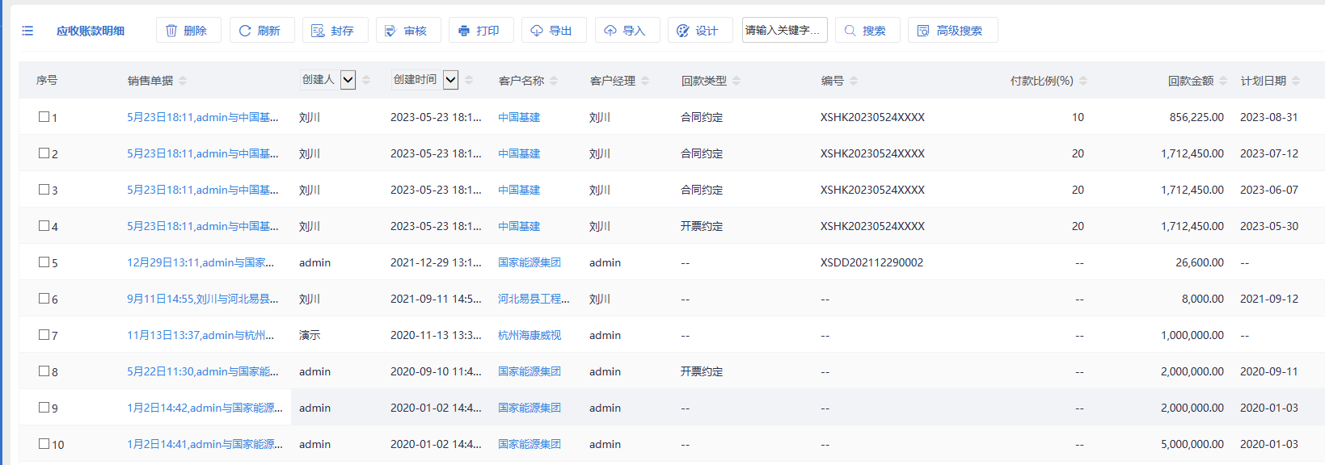
Task: Click the 设计 design button
Action: click(x=699, y=31)
